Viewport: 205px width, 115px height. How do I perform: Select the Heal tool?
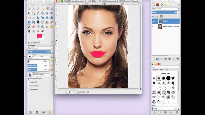52,27
